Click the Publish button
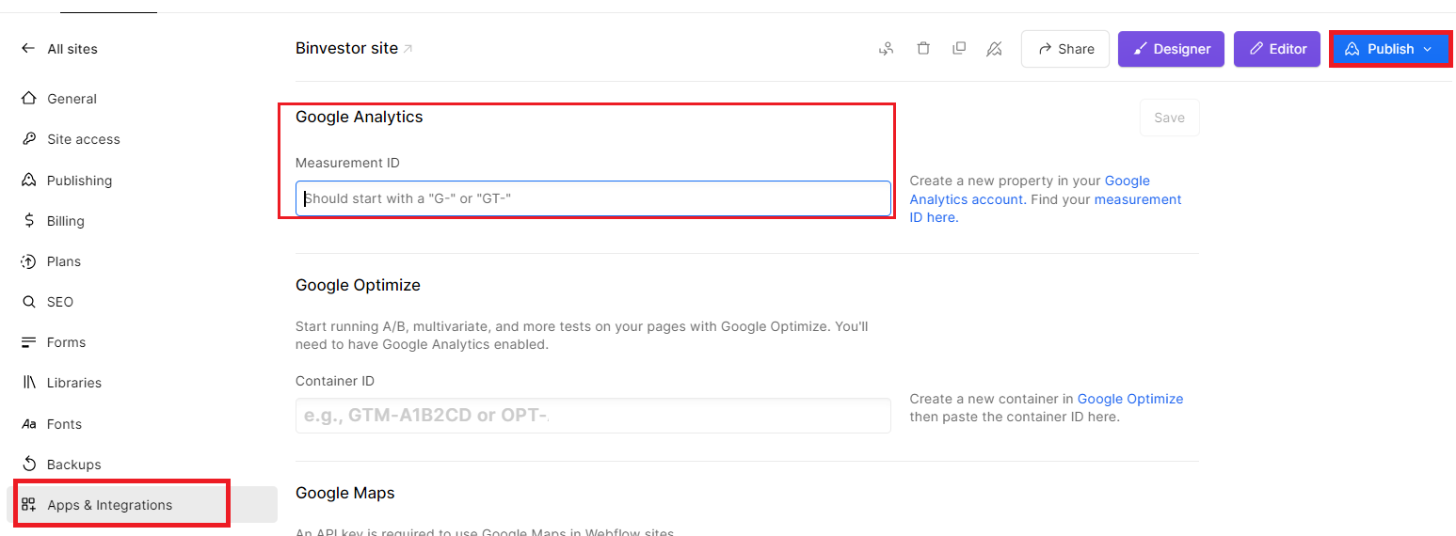 [1389, 49]
